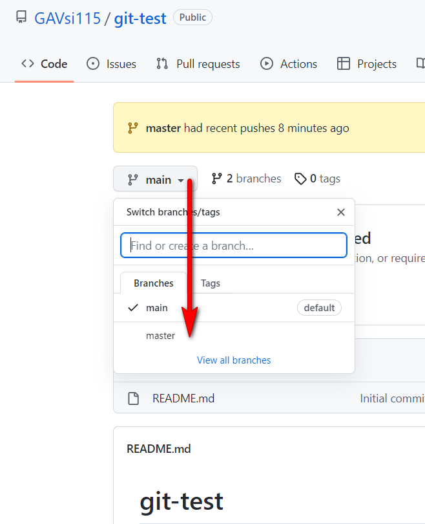Open the 0 tags link
Image resolution: width=425 pixels, height=524 pixels.
click(x=317, y=179)
